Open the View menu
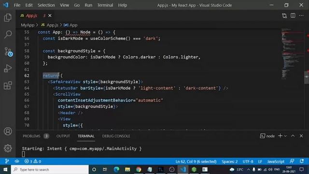The height and width of the screenshot is (174, 309). (64, 5)
